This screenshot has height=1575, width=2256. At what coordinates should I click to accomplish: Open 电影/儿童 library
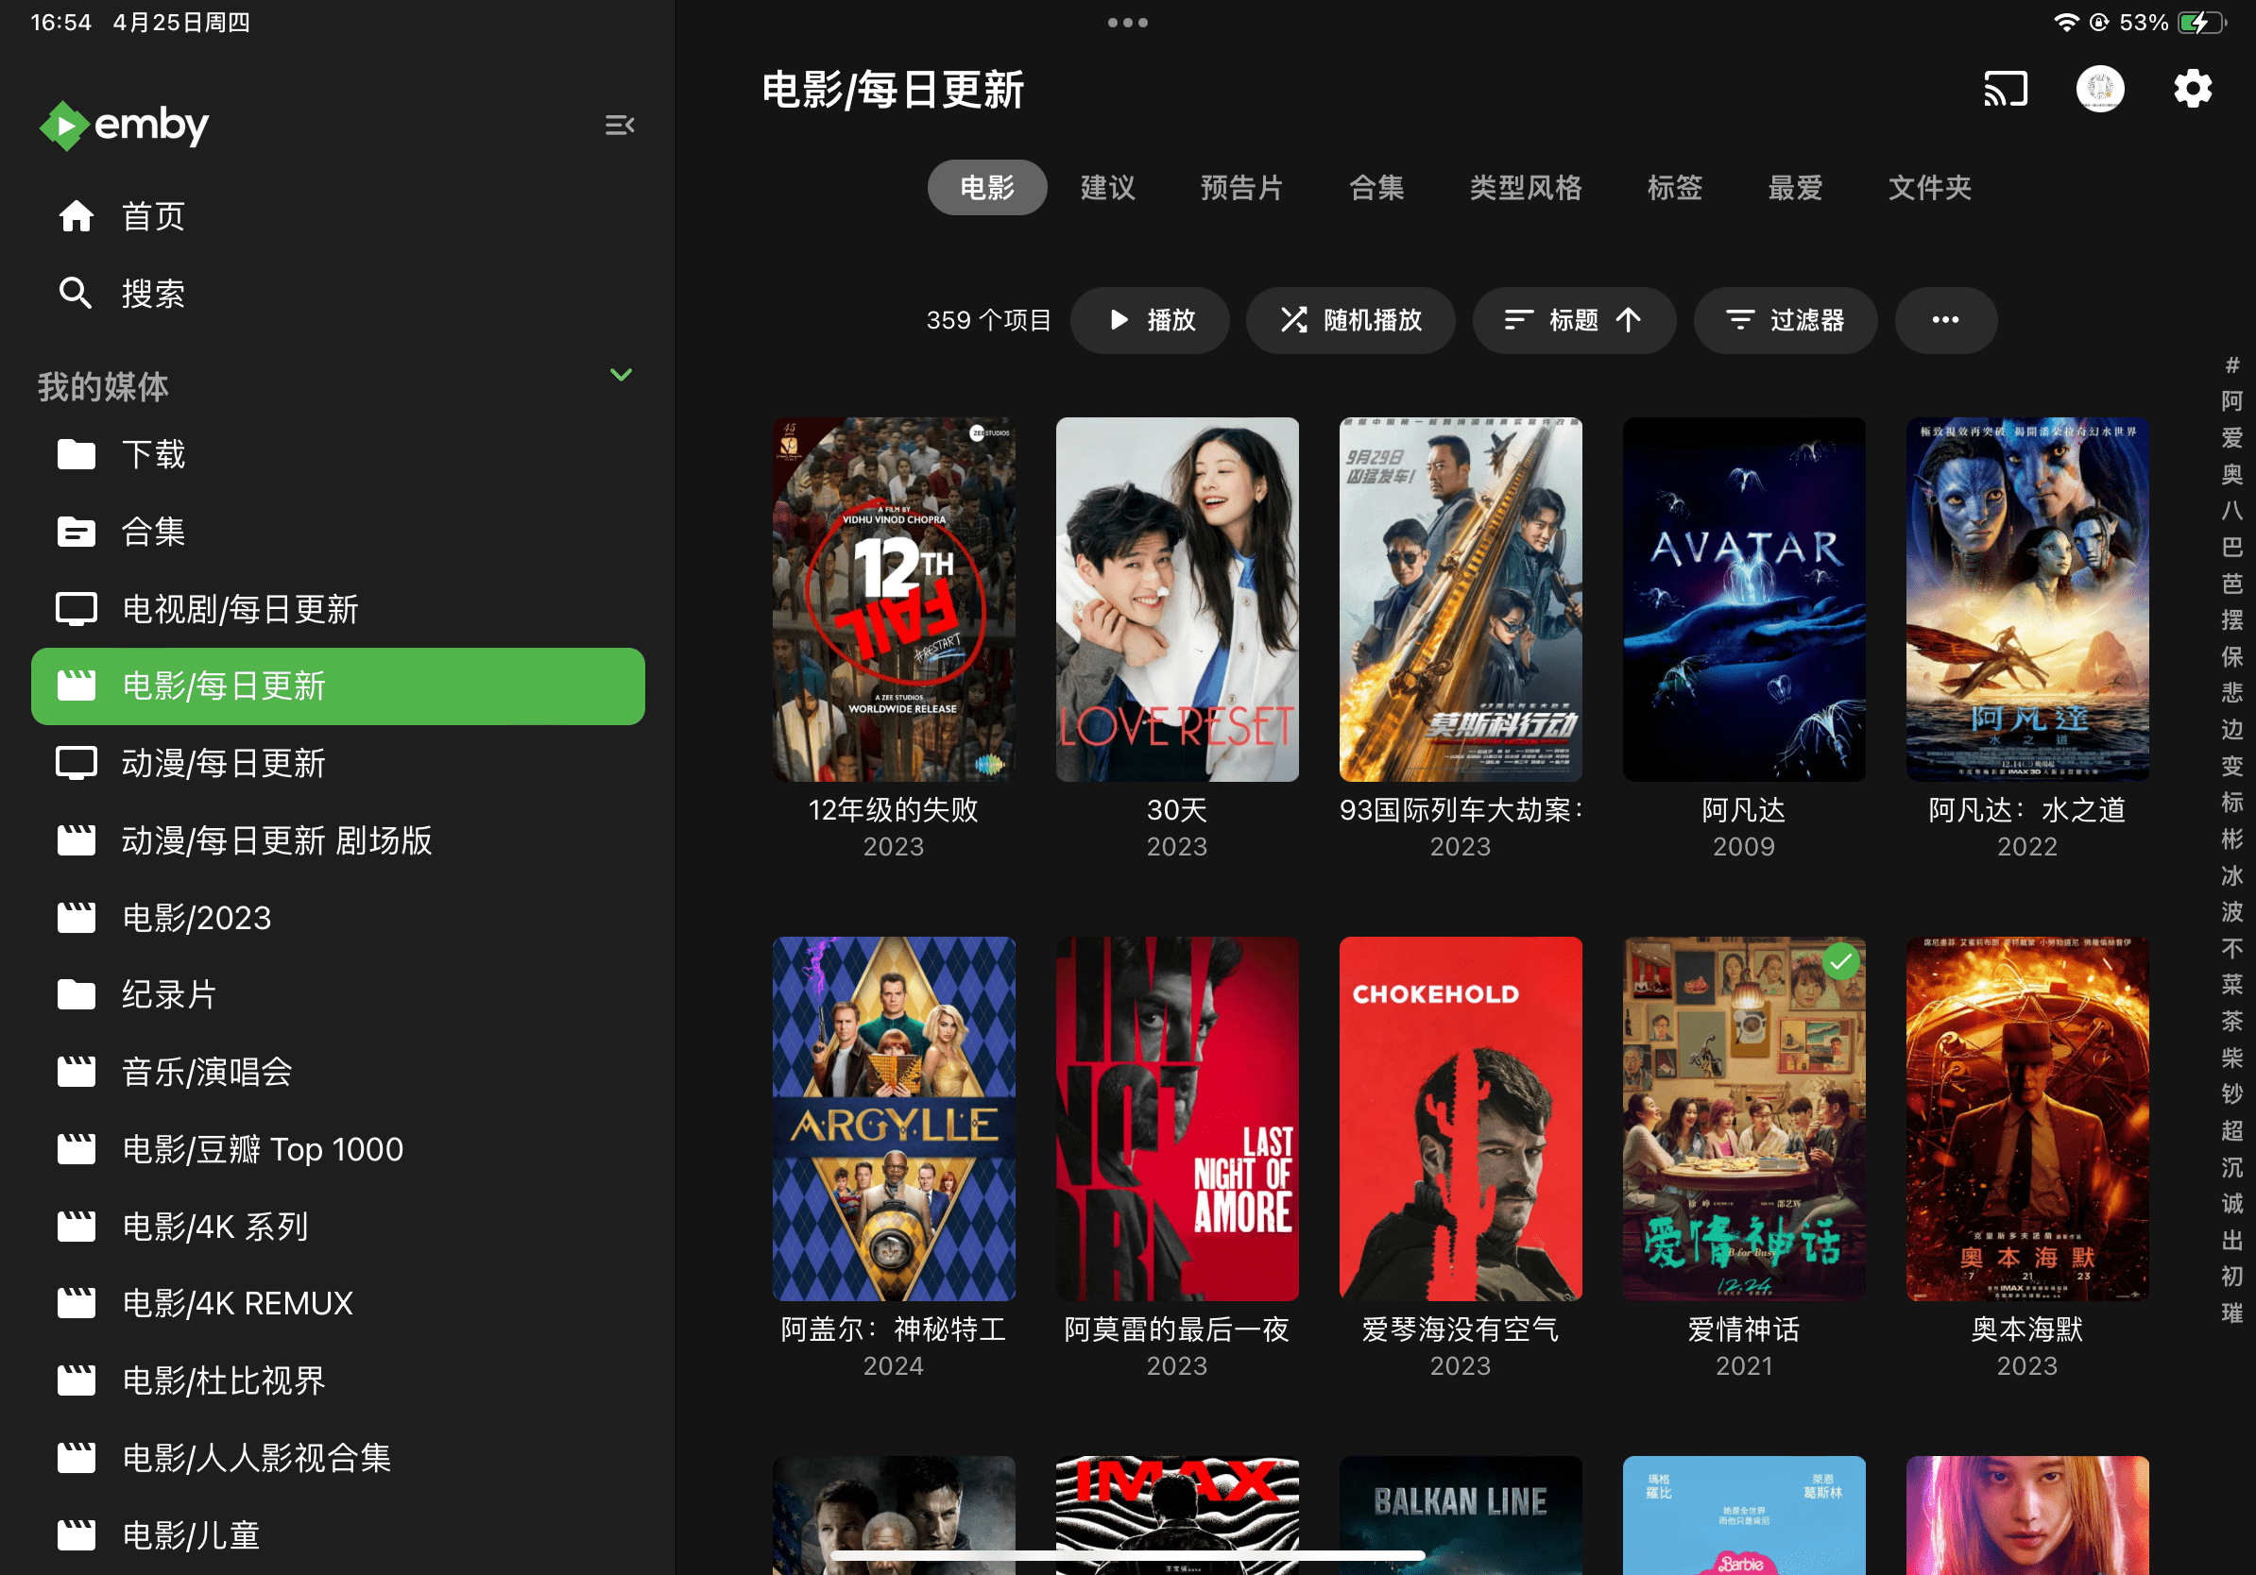[x=338, y=1534]
